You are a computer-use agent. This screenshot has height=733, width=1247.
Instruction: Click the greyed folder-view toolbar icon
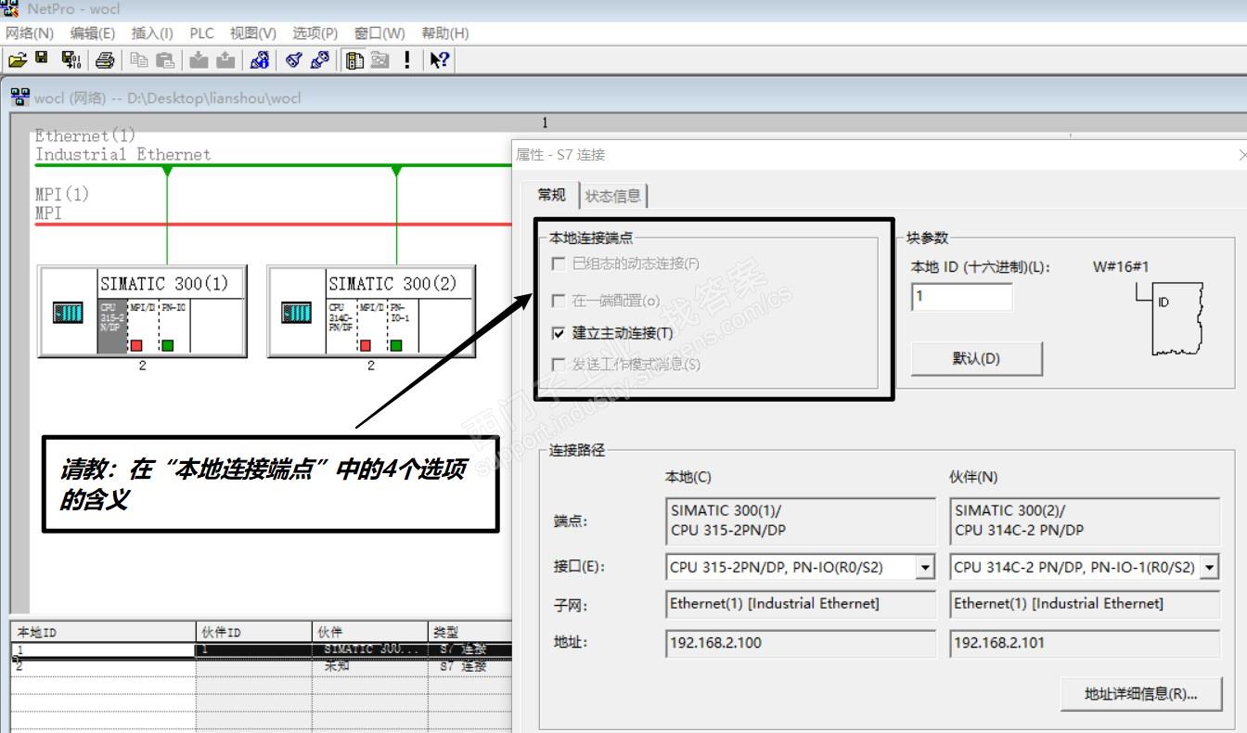379,60
